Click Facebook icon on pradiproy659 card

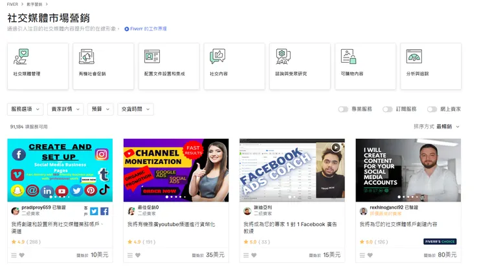tap(104, 211)
